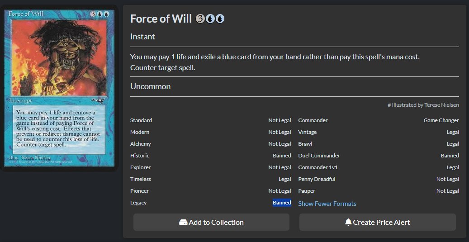This screenshot has width=469, height=242.
Task: Click the Instant card type text
Action: (142, 37)
